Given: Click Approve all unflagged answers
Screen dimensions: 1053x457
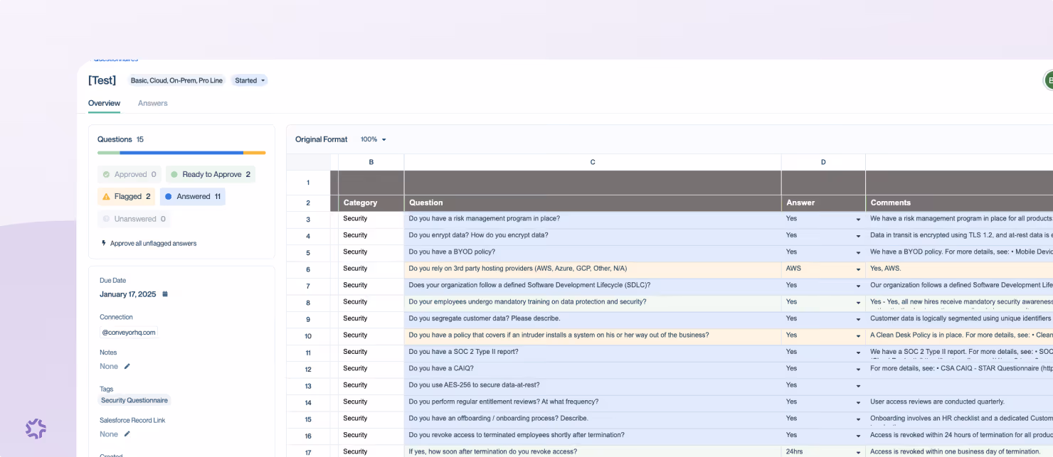Looking at the screenshot, I should tap(149, 243).
